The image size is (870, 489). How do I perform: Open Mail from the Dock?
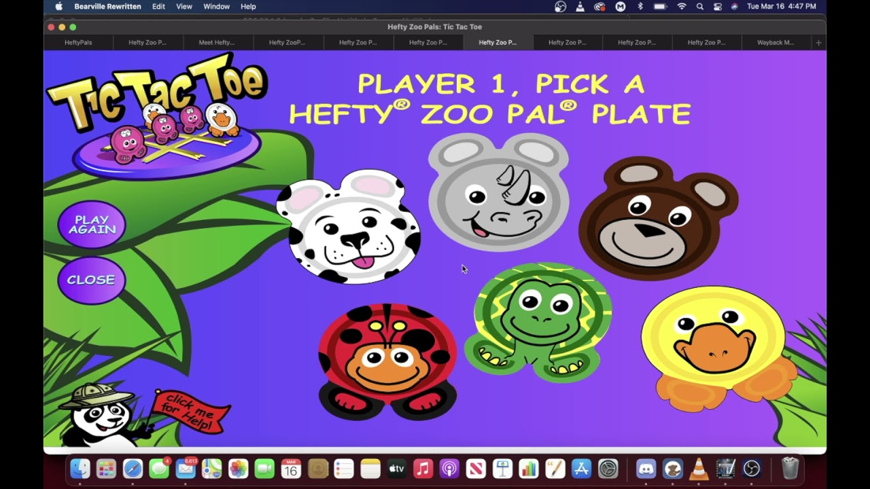pyautogui.click(x=186, y=468)
